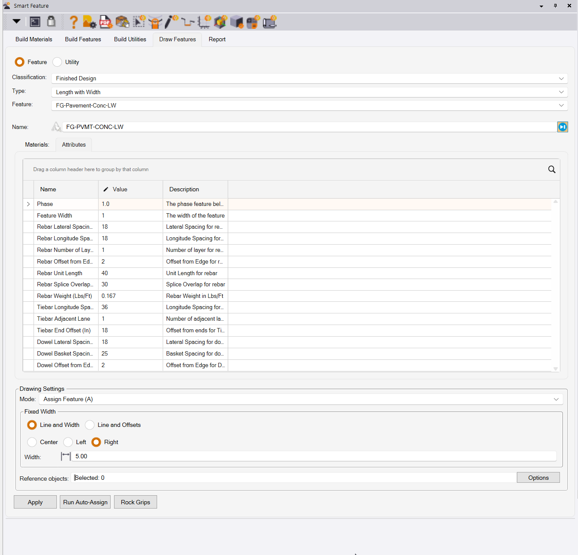Click the Options button

538,478
